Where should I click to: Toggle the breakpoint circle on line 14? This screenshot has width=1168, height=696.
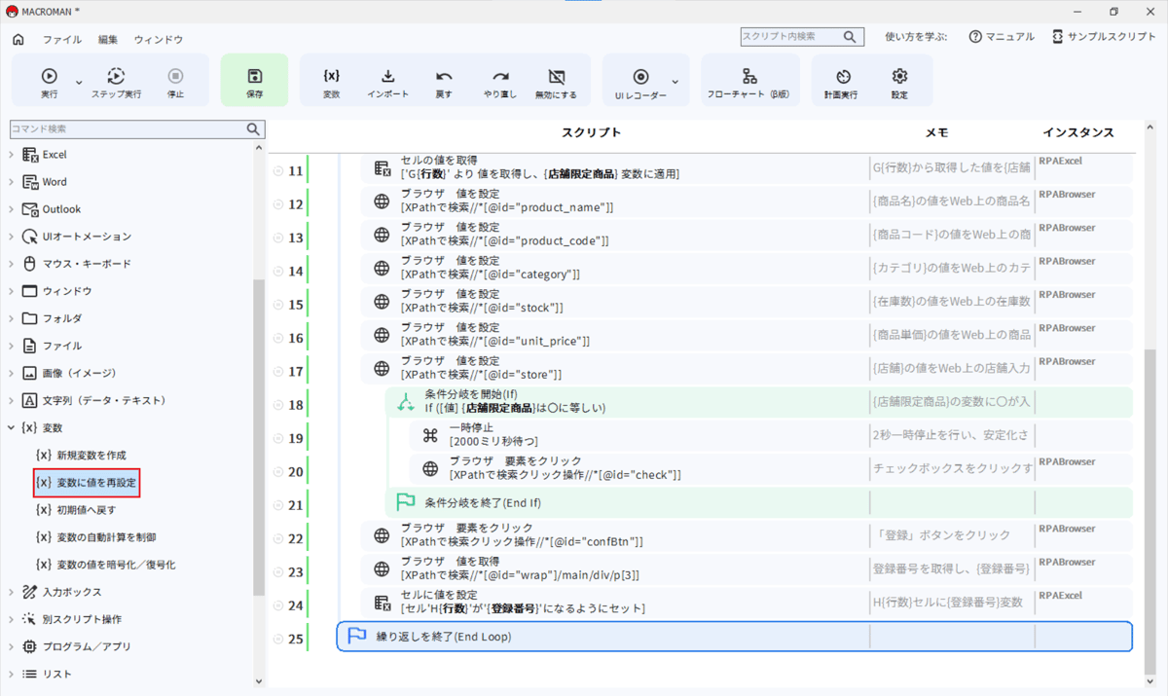click(278, 272)
